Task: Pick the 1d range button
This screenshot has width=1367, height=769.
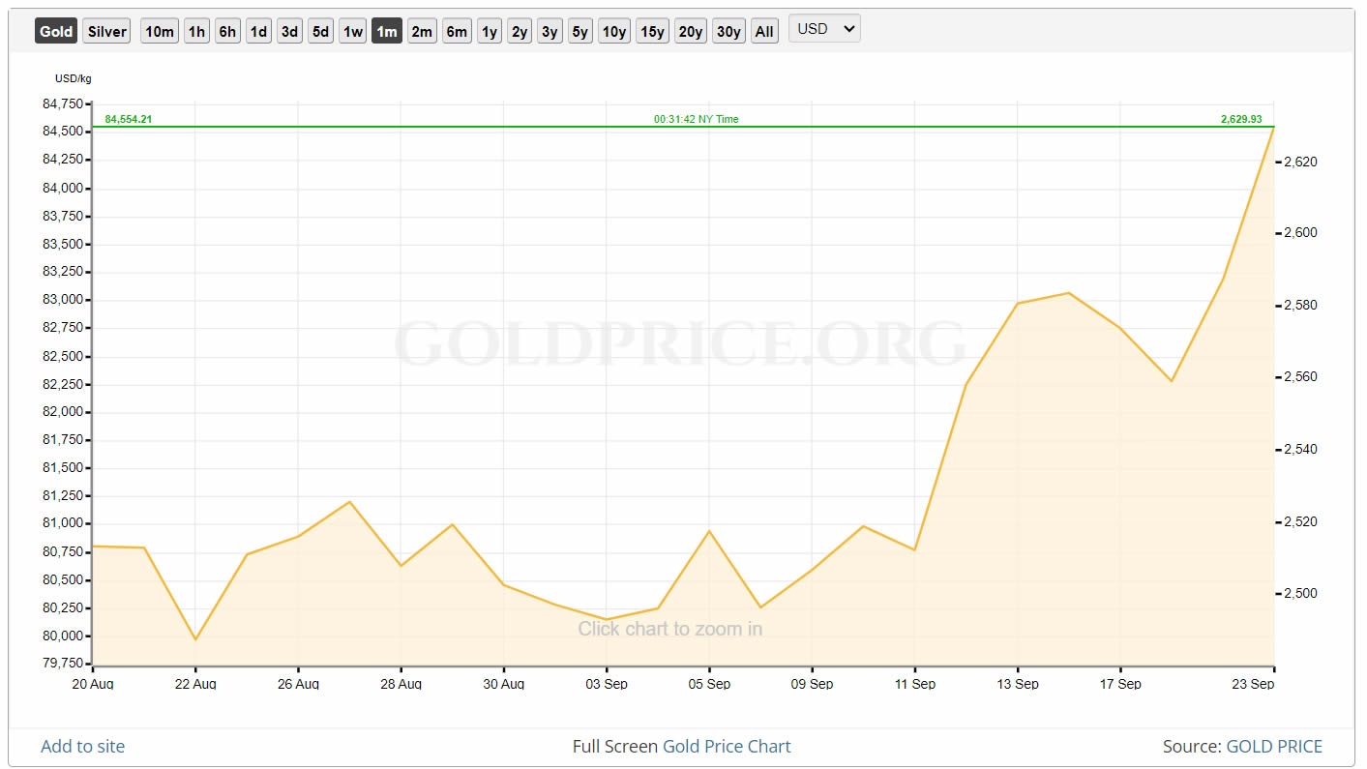Action: pos(258,32)
